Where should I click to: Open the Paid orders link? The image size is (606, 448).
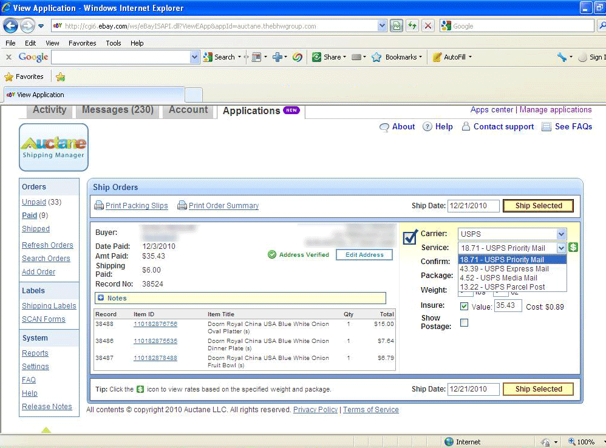click(x=29, y=216)
